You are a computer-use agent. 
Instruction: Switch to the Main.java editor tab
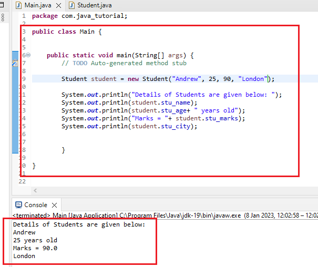38,5
